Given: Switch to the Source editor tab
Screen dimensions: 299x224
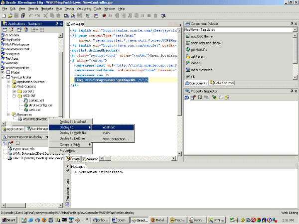Looking at the screenshot, I should pyautogui.click(x=90, y=159).
